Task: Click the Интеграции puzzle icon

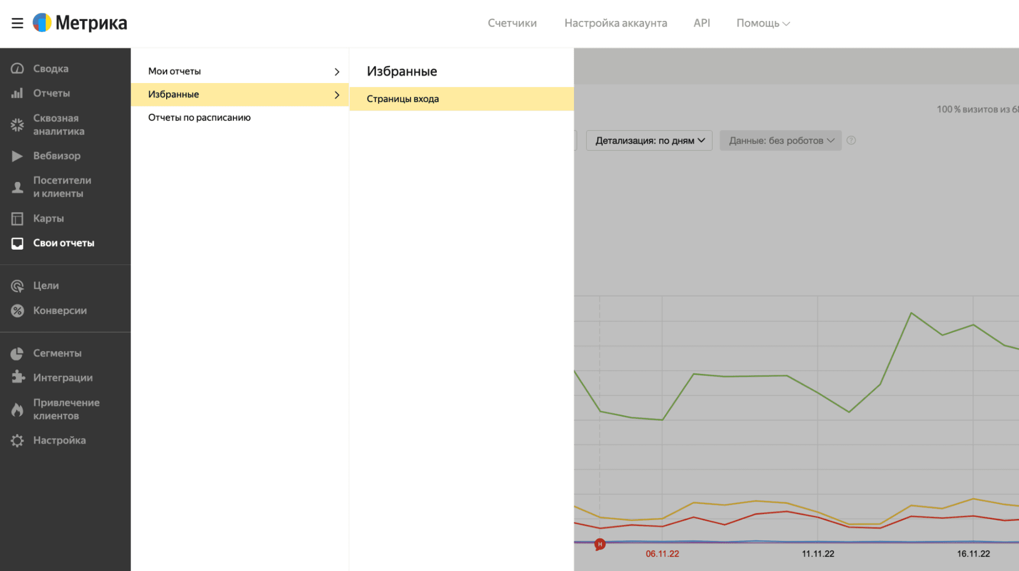Action: [17, 377]
